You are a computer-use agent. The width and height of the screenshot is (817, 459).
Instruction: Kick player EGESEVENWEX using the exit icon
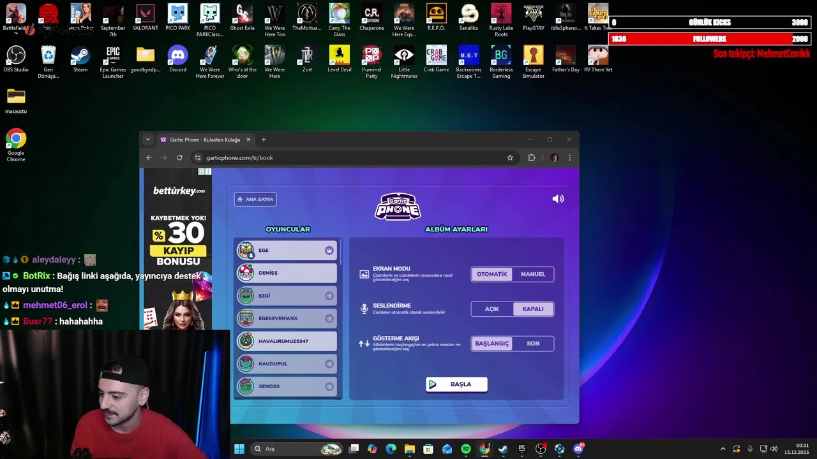click(x=329, y=318)
